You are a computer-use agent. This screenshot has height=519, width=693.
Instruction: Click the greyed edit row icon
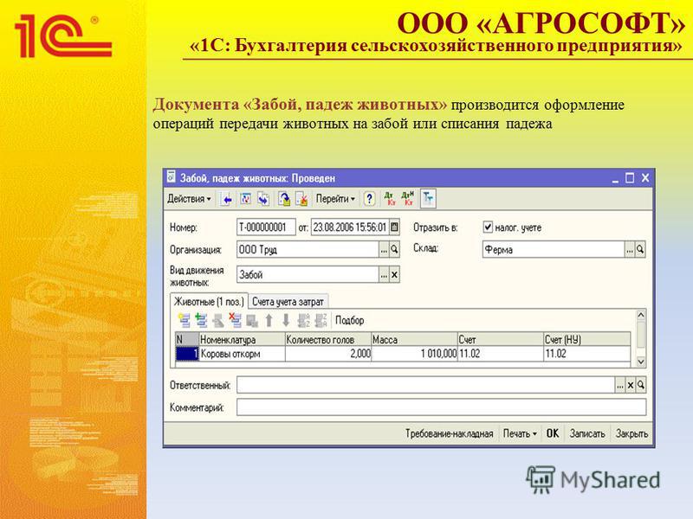218,320
